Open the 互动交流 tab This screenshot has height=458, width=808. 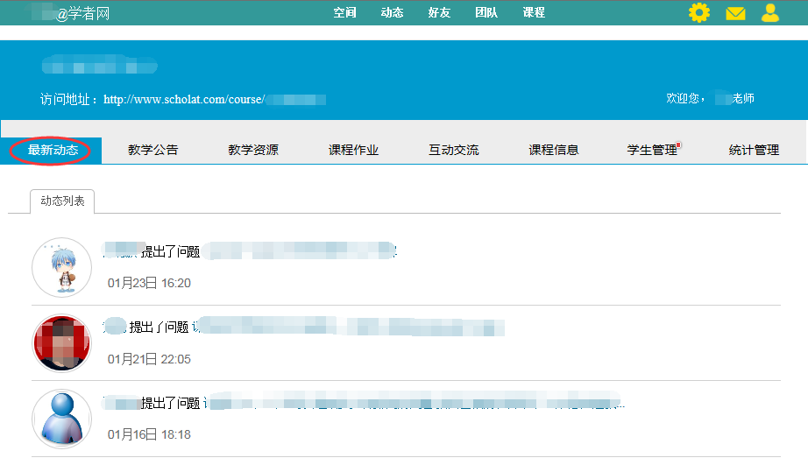pyautogui.click(x=453, y=151)
